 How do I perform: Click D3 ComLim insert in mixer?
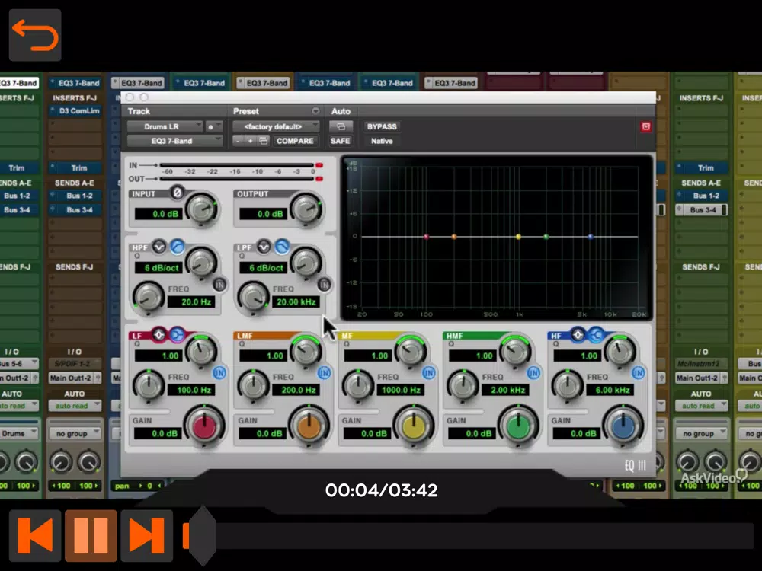75,111
